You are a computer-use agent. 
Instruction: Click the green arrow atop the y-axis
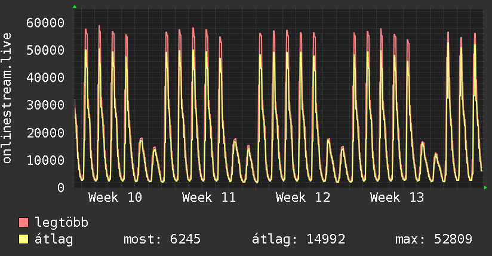coord(75,7)
